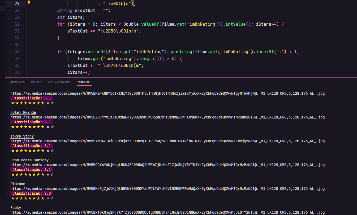Viewport: 357px width, 215px height.
Task: Open the Rocky link
Action: tap(15, 207)
